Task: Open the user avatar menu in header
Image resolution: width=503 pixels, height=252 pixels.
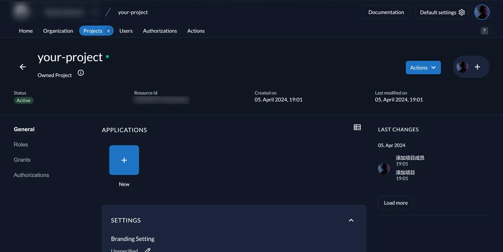Action: (x=482, y=12)
